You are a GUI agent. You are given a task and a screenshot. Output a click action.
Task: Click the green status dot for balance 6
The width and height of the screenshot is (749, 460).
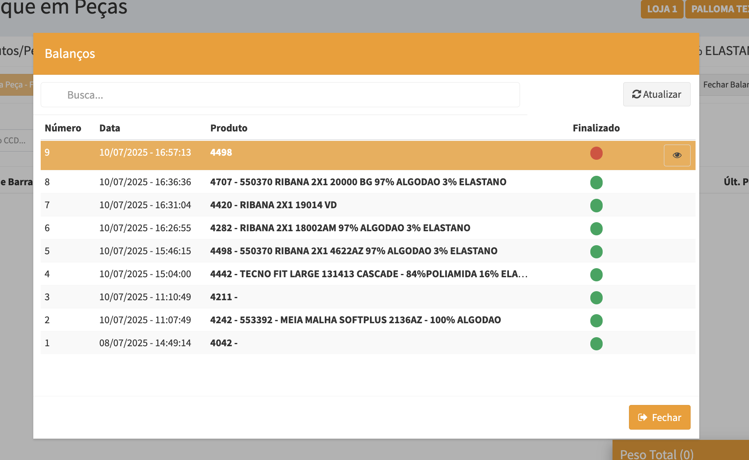tap(596, 228)
